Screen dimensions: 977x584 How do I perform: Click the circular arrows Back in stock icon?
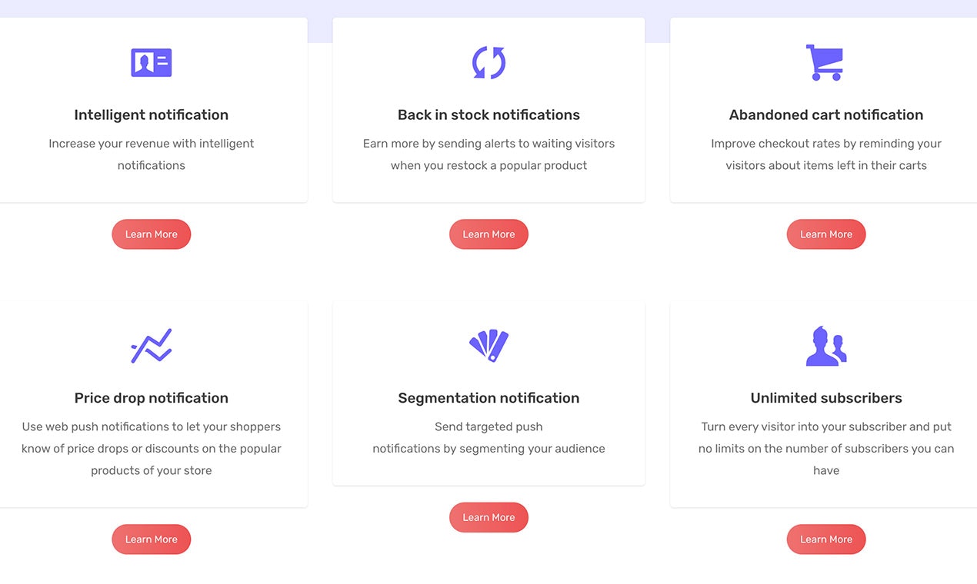coord(488,62)
